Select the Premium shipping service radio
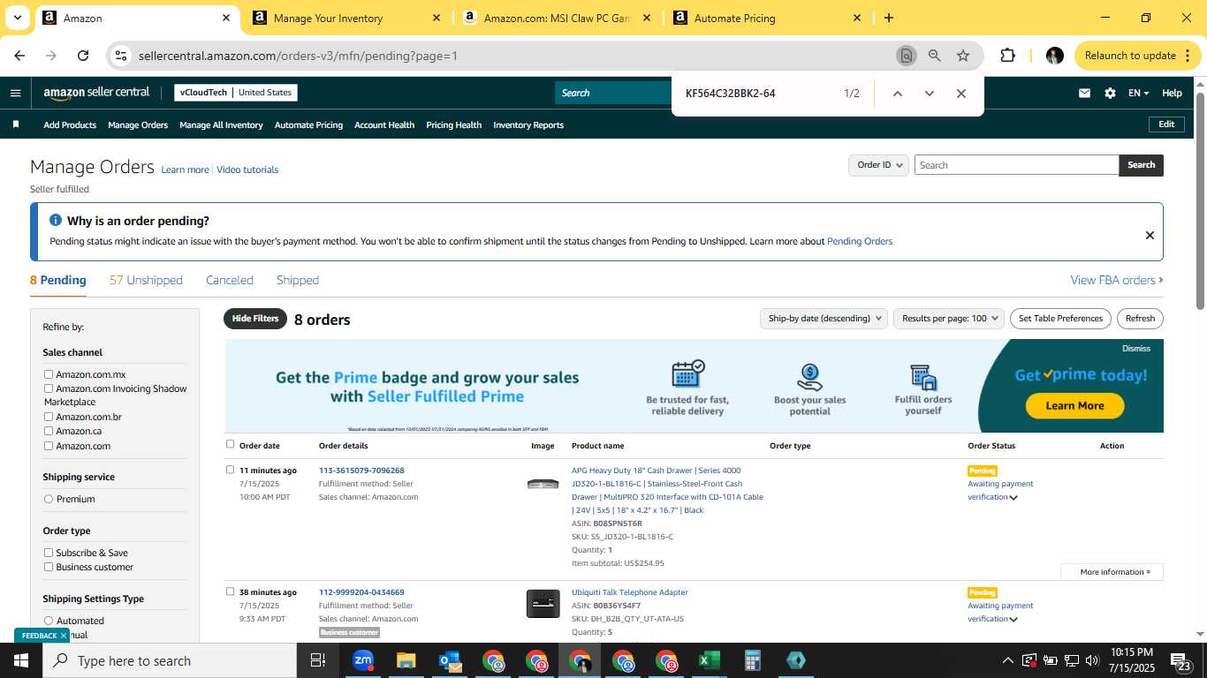 [49, 499]
